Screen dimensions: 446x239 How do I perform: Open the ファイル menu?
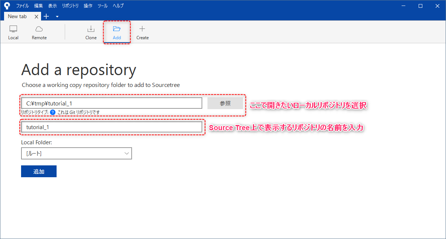point(22,6)
